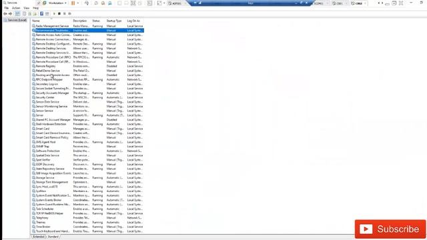This screenshot has height=240, width=427.
Task: Select the SSDP Discovery service
Action: [x=87, y=165]
